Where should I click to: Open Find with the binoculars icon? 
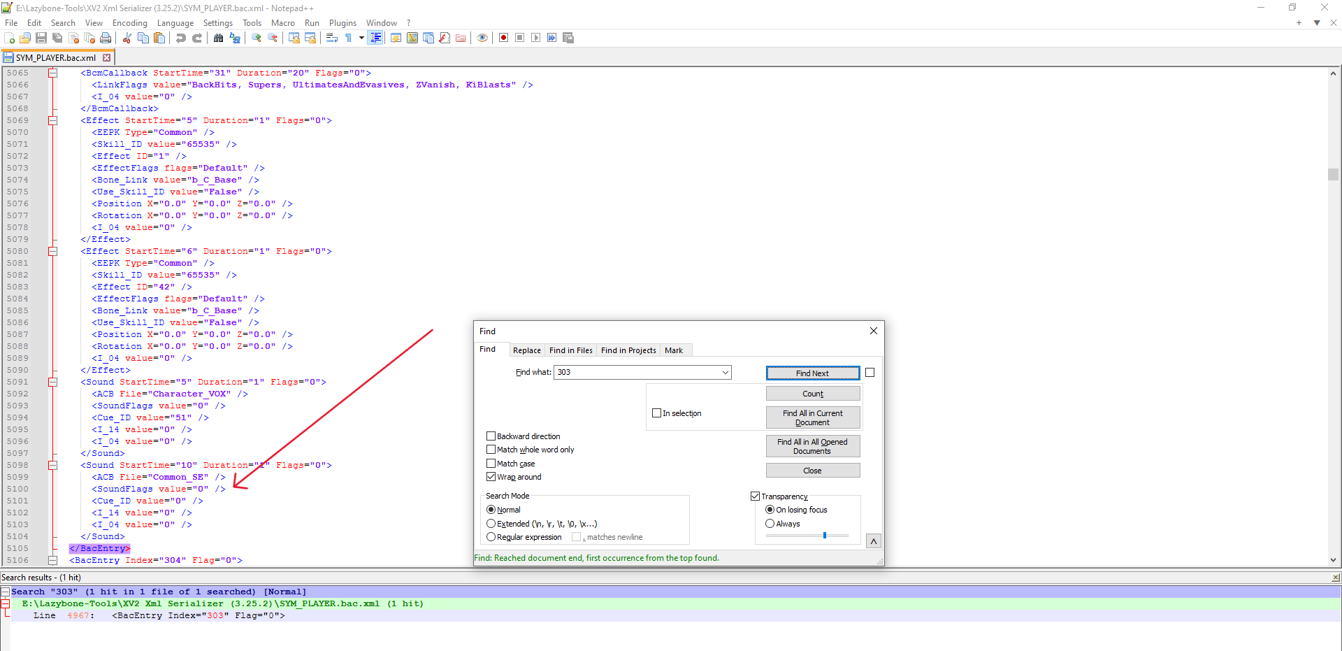pos(219,38)
